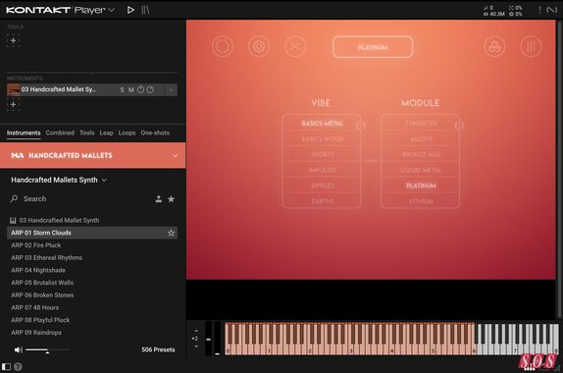Open the Kontakt Player title dropdown
563x373 pixels.
click(112, 10)
